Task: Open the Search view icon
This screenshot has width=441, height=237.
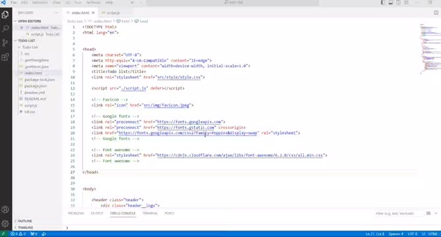Action: (5, 28)
